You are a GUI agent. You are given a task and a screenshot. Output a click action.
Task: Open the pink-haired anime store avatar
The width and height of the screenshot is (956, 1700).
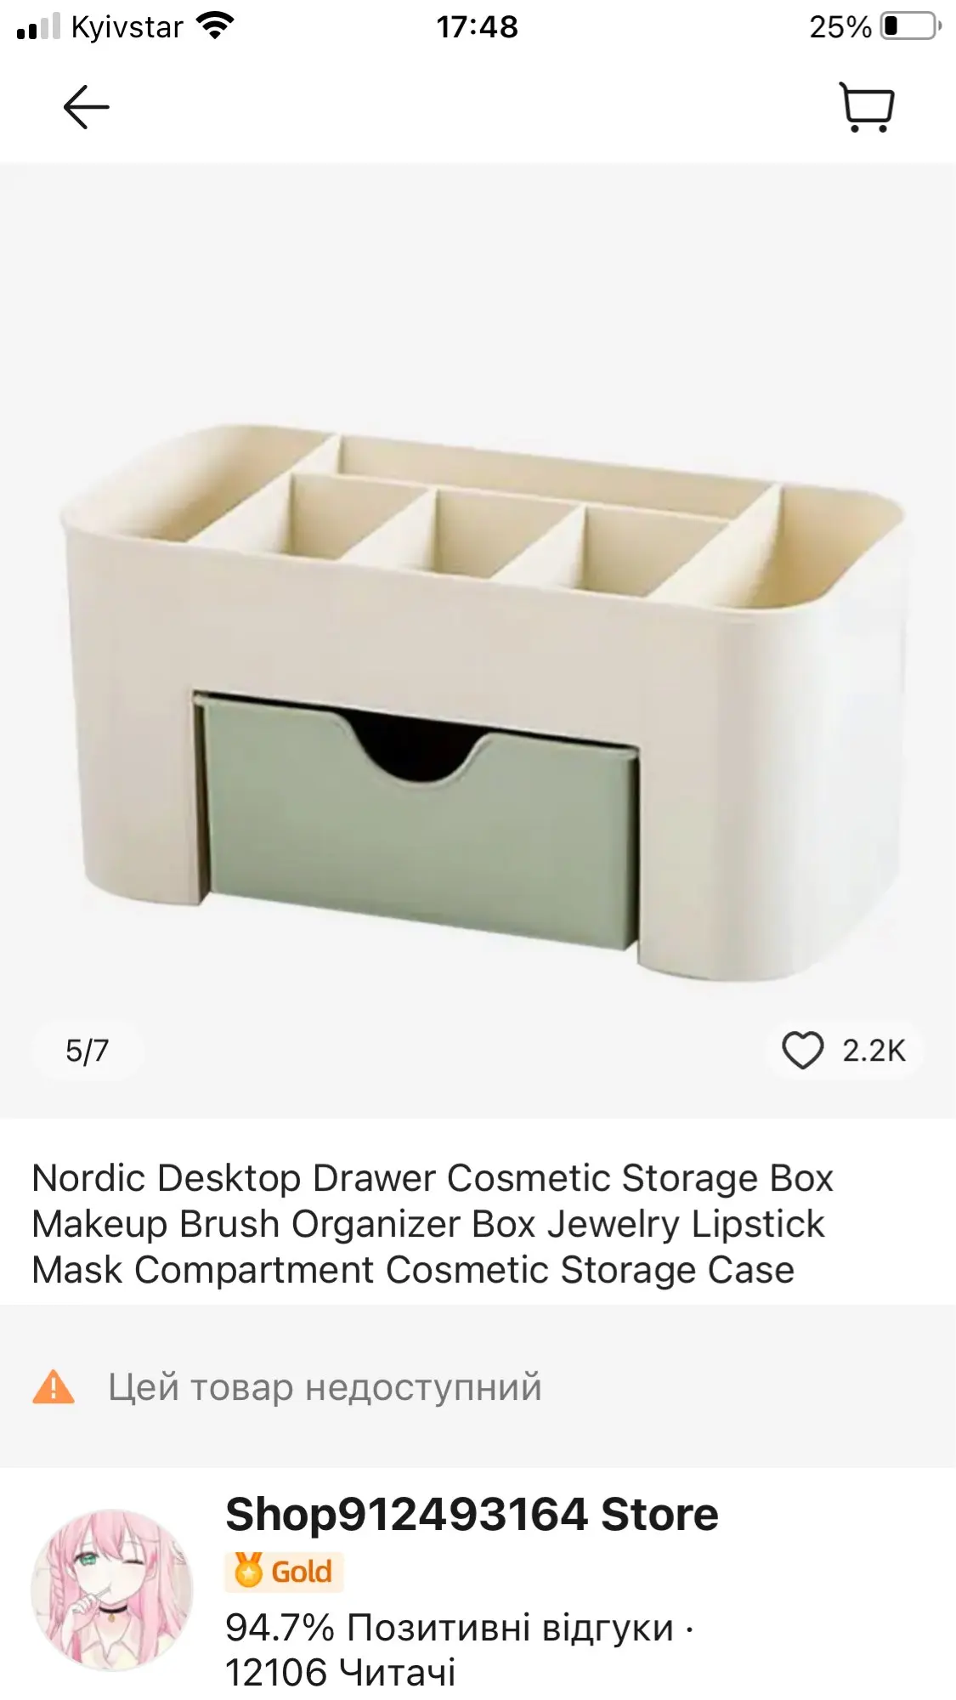click(112, 1590)
